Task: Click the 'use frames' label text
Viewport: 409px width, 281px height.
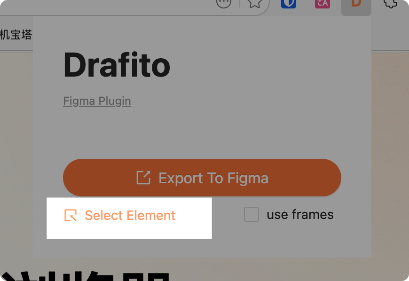Action: 300,215
